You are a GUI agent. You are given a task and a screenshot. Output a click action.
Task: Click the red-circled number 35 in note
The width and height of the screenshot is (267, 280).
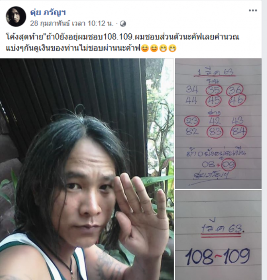214,89
